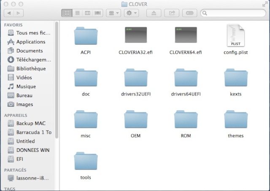This screenshot has height=191, width=270.
Task: Open Images in the sidebar
Action: [x=20, y=104]
